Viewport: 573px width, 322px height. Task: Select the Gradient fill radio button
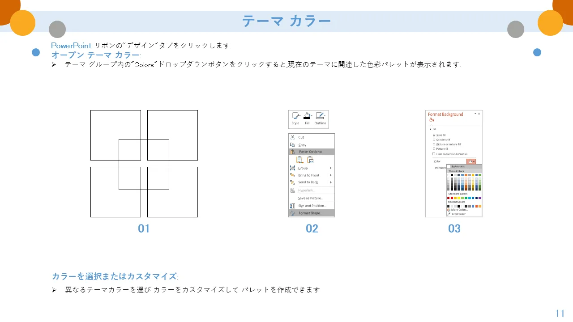click(x=434, y=140)
